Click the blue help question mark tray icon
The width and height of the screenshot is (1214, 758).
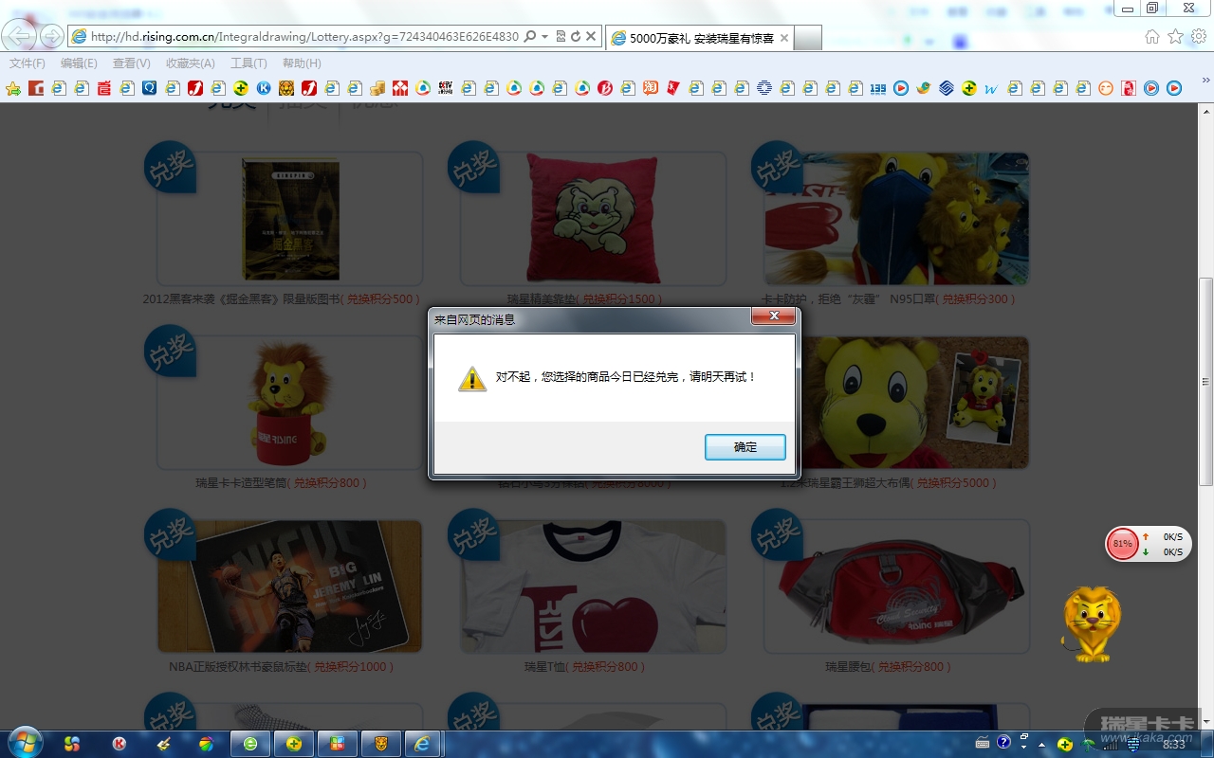pyautogui.click(x=1003, y=743)
